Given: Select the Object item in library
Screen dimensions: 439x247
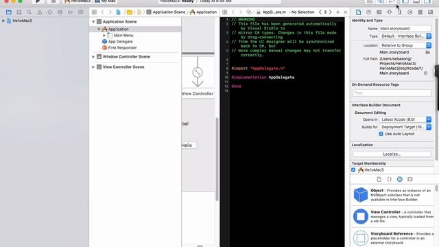Looking at the screenshot, I should coord(392,195).
